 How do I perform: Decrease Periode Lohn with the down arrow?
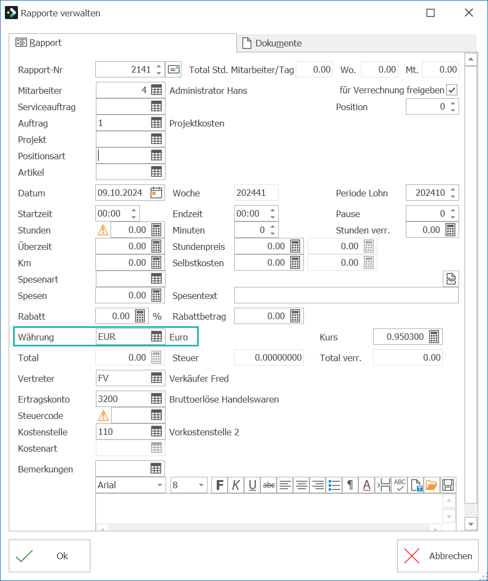[453, 196]
